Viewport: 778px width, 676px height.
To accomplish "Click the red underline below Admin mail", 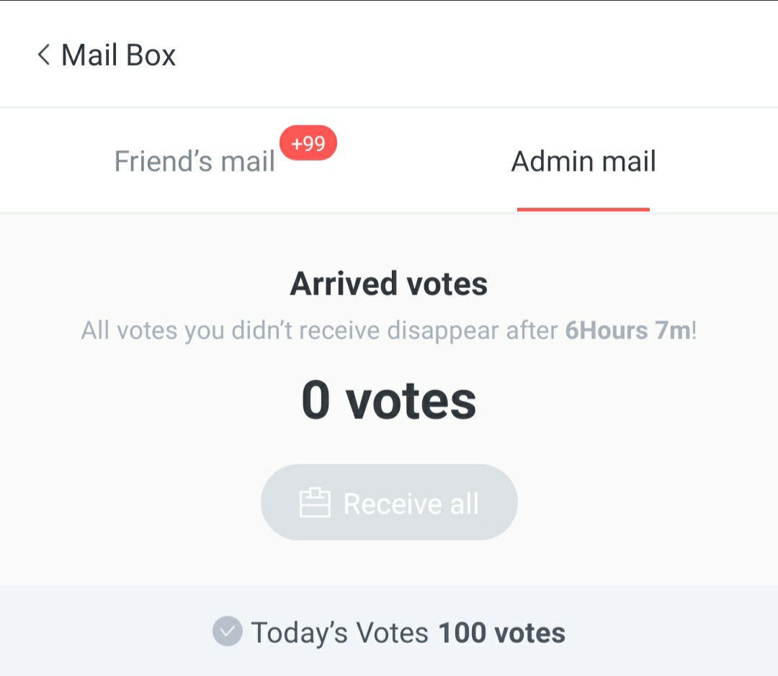I will click(583, 209).
